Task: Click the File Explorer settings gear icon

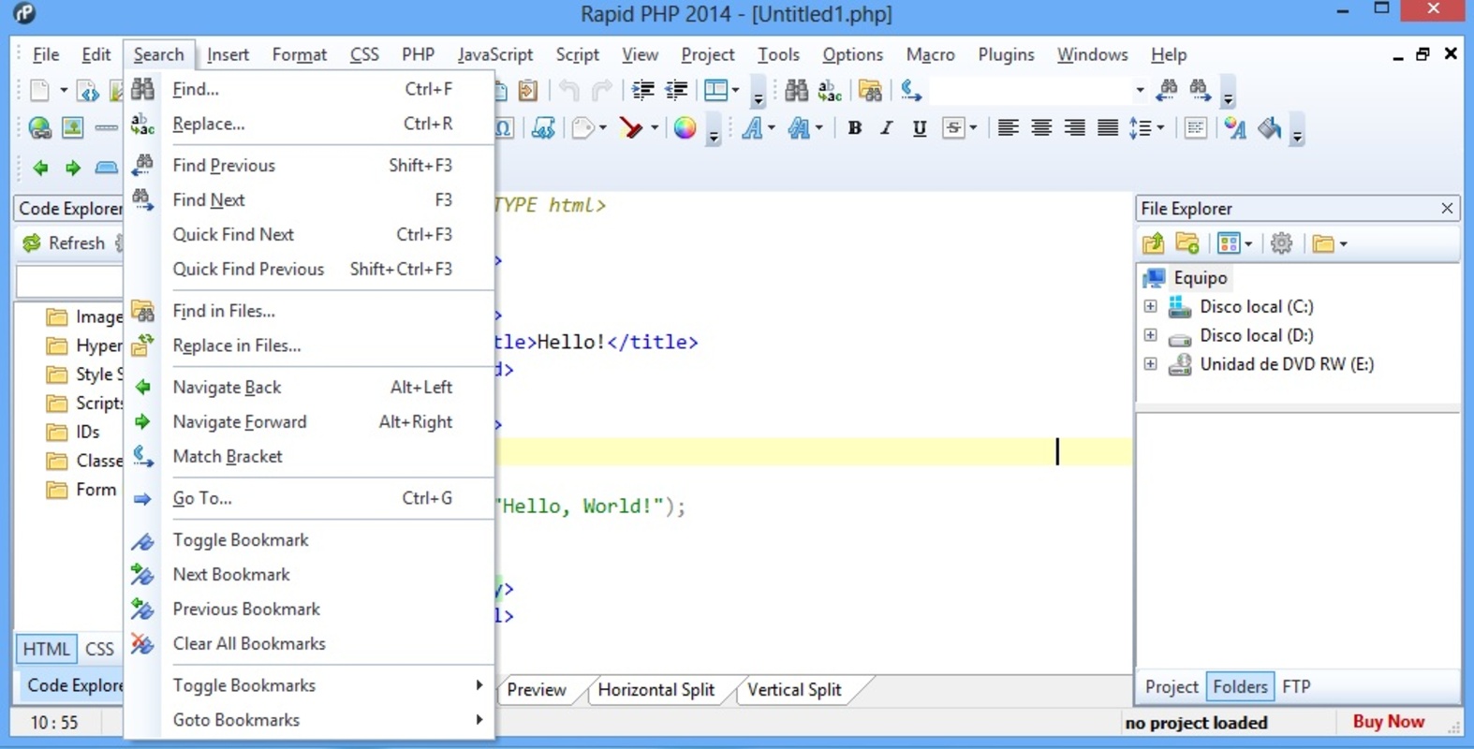Action: (x=1282, y=243)
